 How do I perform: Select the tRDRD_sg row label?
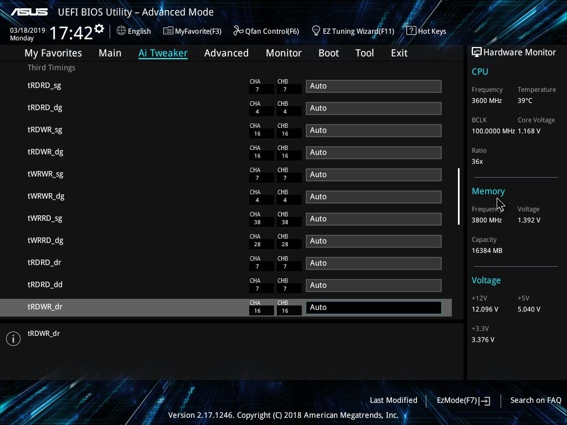44,86
